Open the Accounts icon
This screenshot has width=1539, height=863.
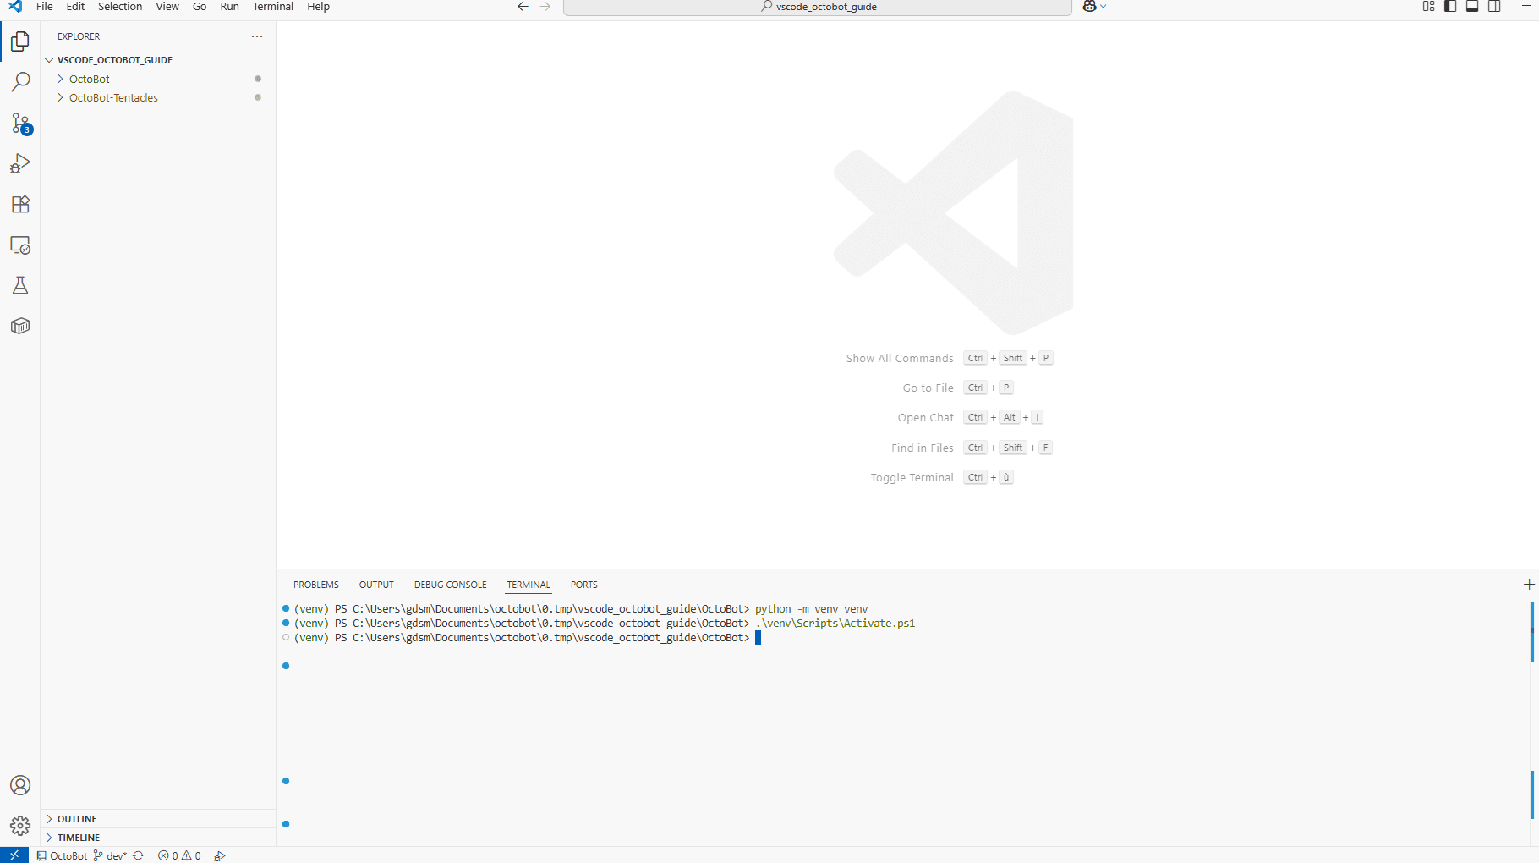[20, 785]
